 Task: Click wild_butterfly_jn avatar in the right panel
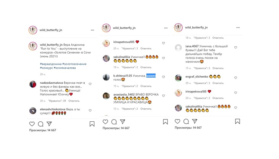tap(178, 27)
